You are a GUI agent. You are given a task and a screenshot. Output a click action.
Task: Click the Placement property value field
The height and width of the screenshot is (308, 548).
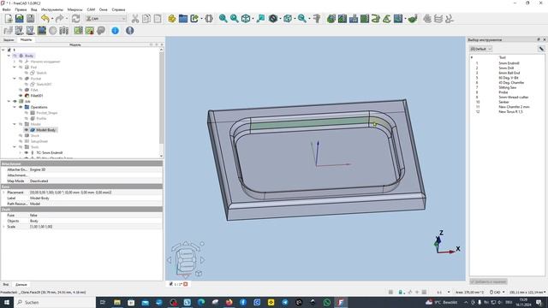point(95,192)
